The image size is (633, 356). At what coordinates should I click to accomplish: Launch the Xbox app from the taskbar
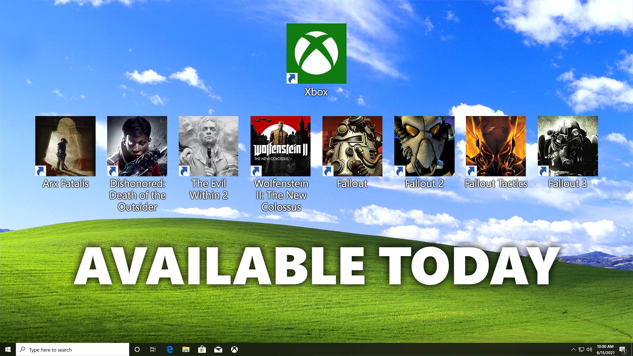coord(235,350)
